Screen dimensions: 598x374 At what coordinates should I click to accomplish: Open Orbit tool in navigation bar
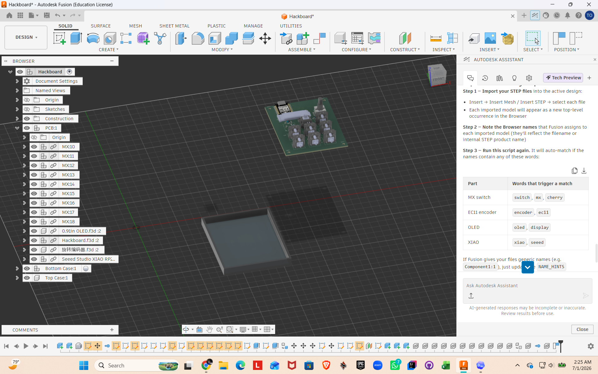[186, 329]
